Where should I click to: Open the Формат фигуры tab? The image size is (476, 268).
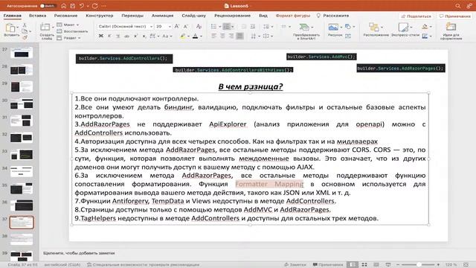(292, 16)
